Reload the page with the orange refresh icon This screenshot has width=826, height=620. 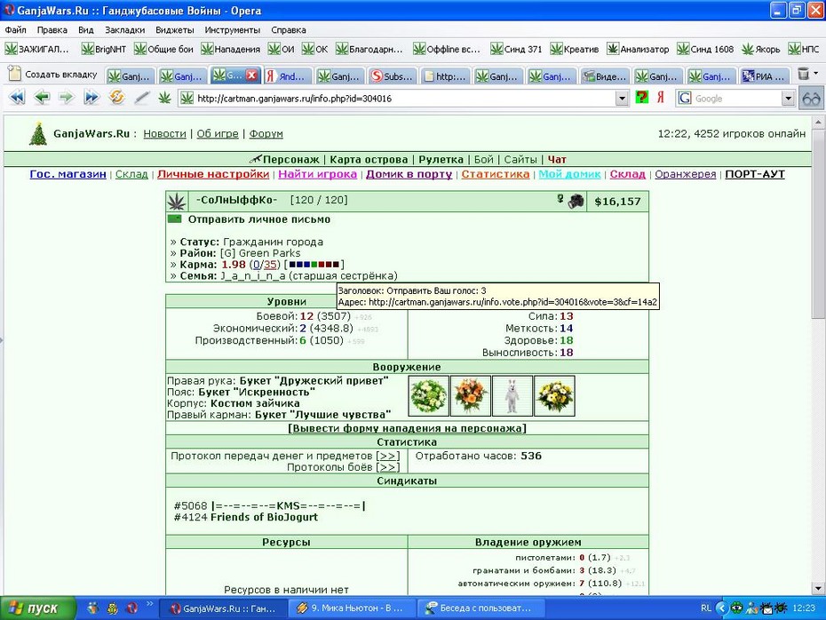[116, 98]
